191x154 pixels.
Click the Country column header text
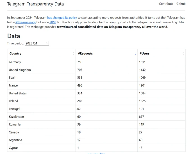coord(15,53)
